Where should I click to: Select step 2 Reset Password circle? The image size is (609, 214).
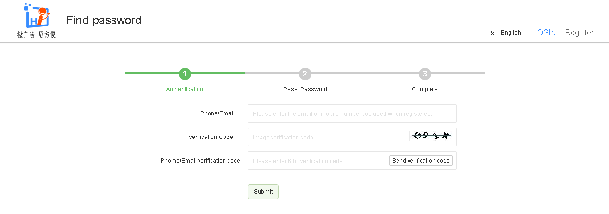(x=305, y=74)
